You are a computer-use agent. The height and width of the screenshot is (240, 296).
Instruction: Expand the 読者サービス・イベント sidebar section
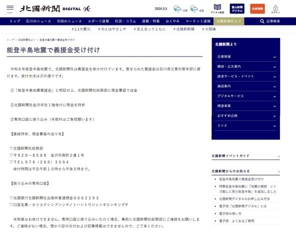pyautogui.click(x=246, y=76)
